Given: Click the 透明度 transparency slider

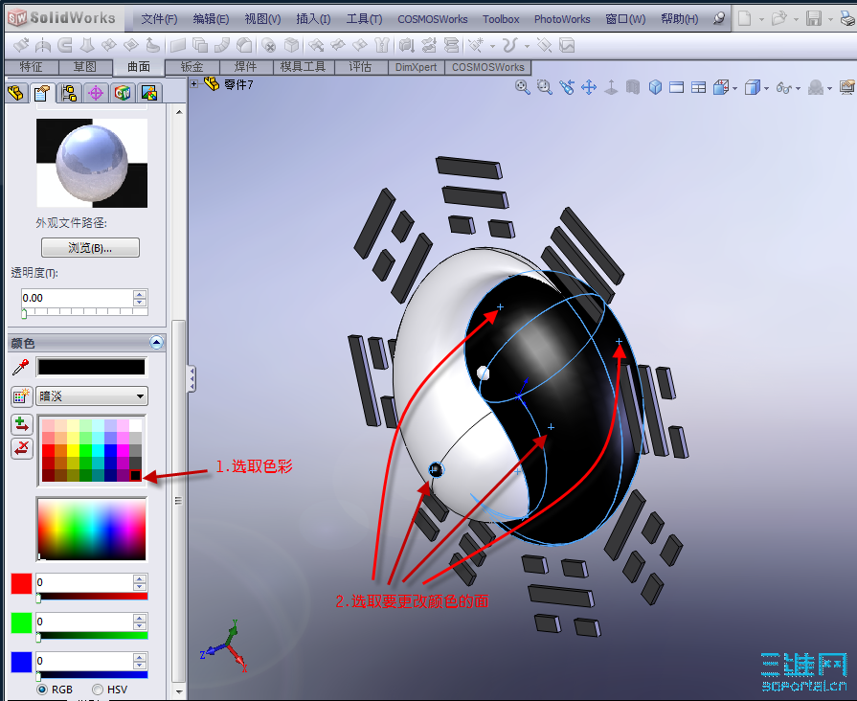Looking at the screenshot, I should [x=84, y=311].
